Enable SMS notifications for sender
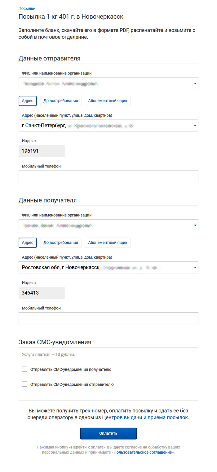Image resolution: width=217 pixels, height=472 pixels. [x=25, y=384]
